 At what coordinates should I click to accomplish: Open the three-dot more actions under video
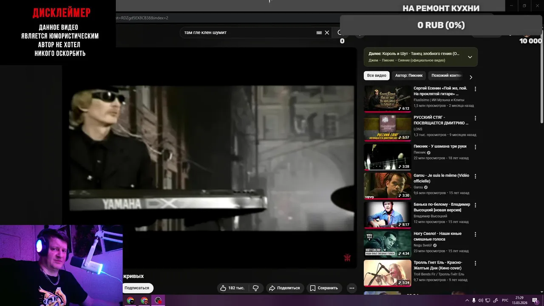351,288
